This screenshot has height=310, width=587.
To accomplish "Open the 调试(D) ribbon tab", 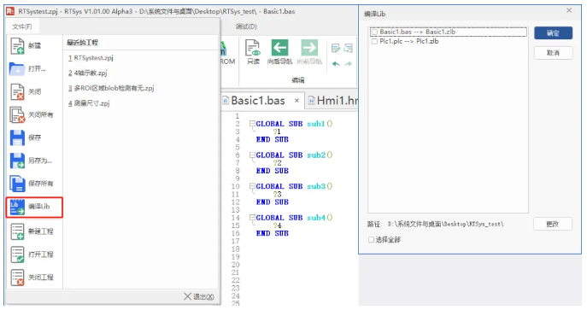I will click(246, 26).
